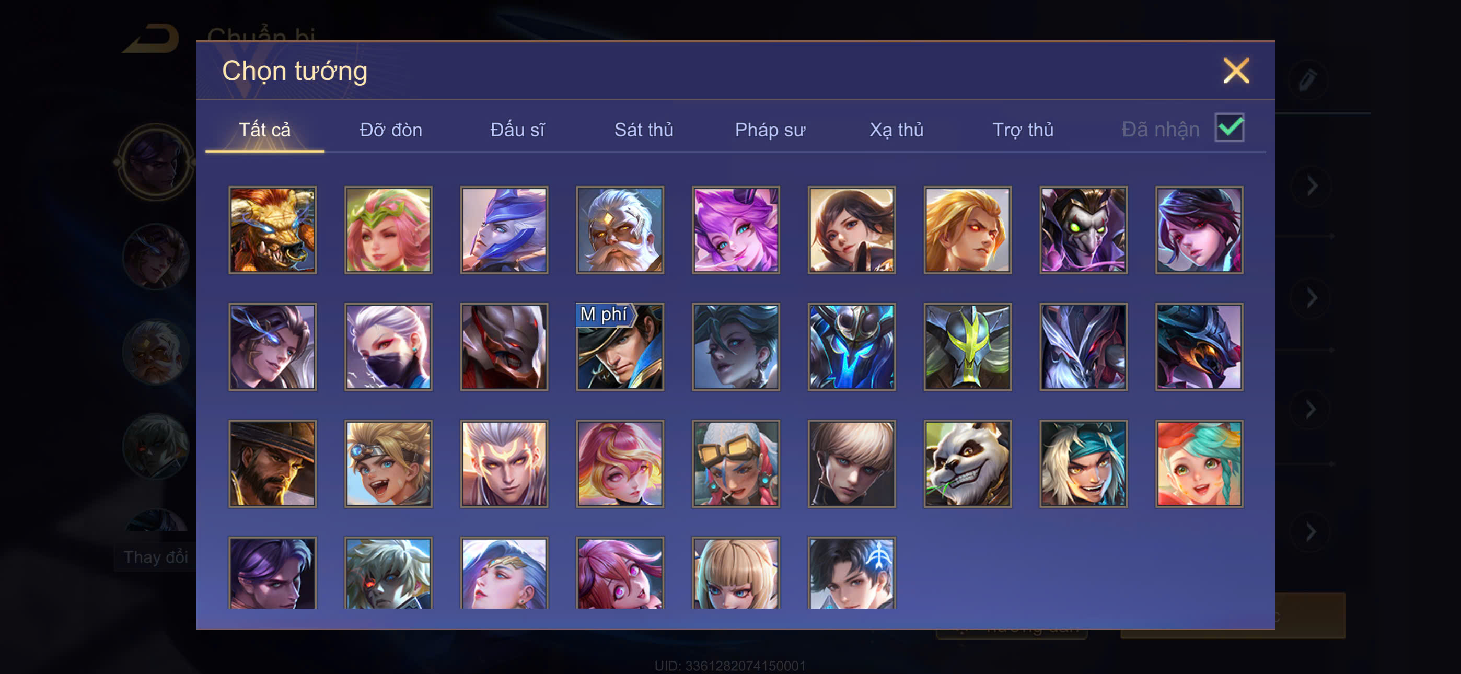Pick the hero marked 'M phí'
The image size is (1461, 674).
[620, 346]
